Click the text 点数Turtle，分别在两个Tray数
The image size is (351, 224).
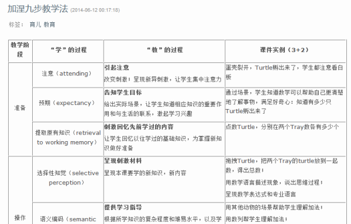point(270,127)
